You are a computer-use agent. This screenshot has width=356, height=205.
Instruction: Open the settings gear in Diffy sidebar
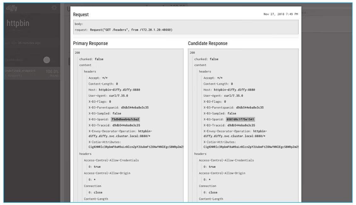tap(54, 8)
